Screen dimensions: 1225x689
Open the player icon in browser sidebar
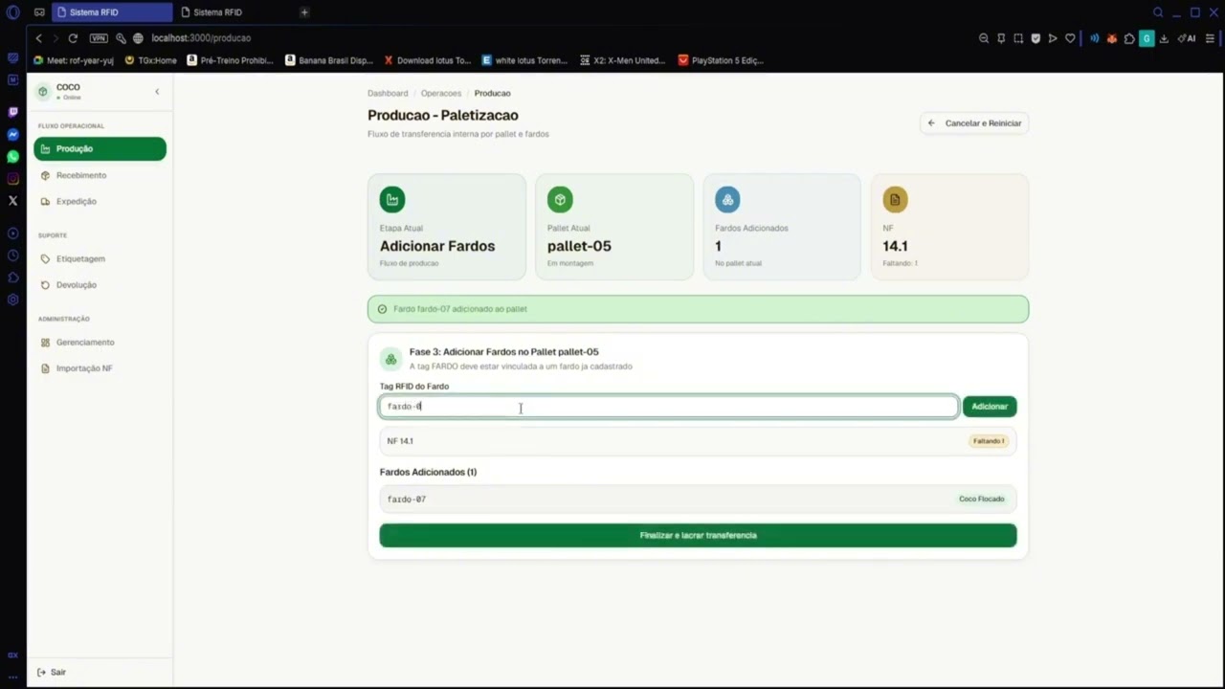coord(12,233)
